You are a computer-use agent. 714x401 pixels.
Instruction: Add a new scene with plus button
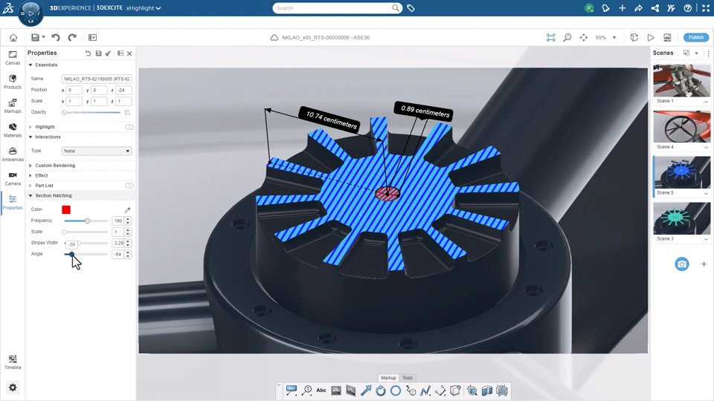click(704, 264)
